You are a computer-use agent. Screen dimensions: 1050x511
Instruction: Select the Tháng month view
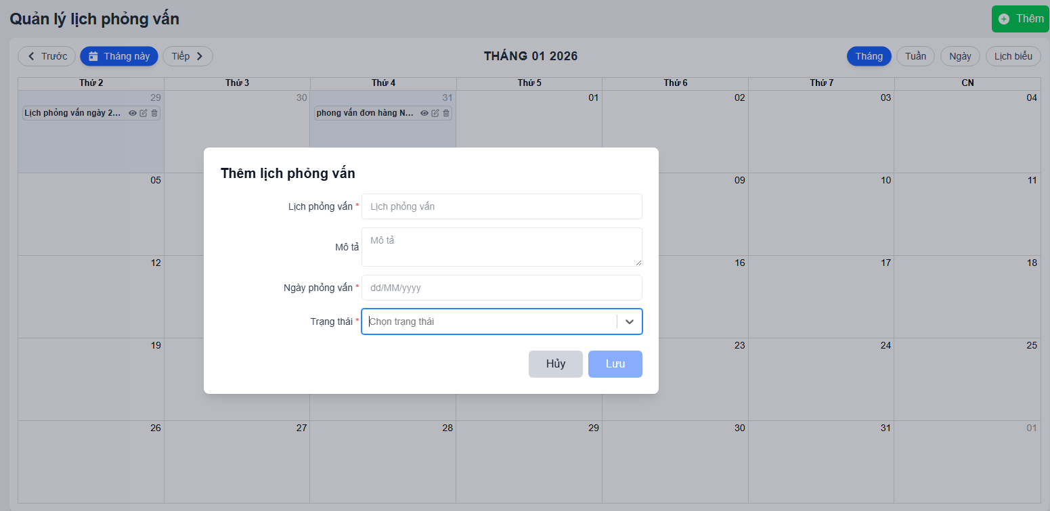tap(869, 56)
